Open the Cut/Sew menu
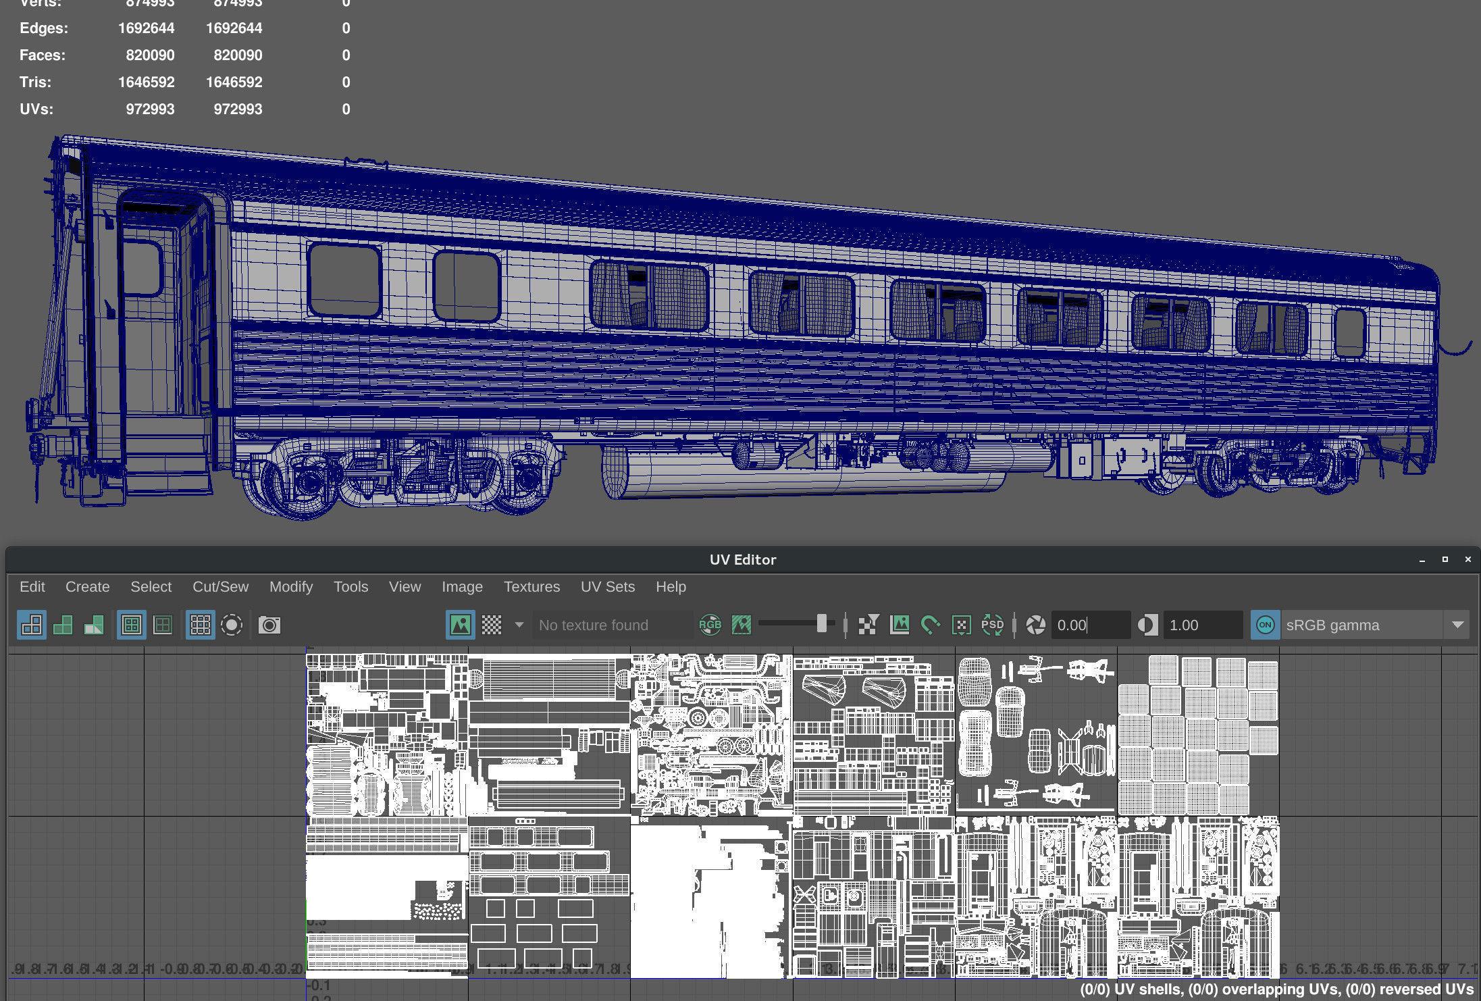1481x1001 pixels. (x=220, y=586)
